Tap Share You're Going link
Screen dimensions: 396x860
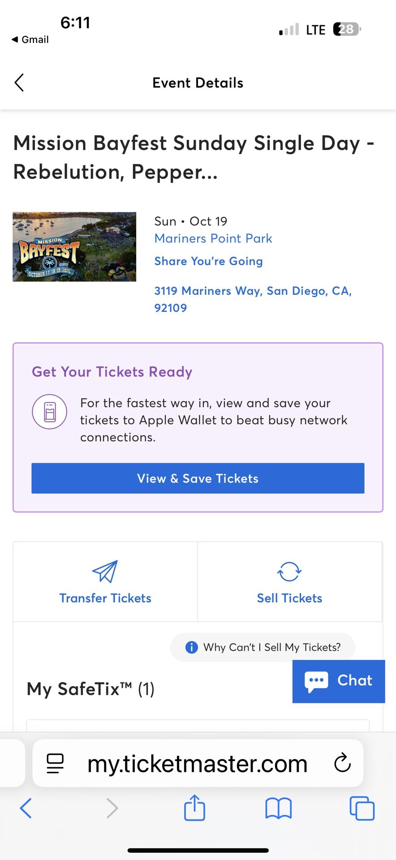[208, 261]
